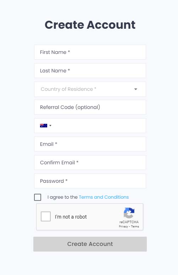Focus the Password field
This screenshot has height=275, width=178.
coord(90,181)
